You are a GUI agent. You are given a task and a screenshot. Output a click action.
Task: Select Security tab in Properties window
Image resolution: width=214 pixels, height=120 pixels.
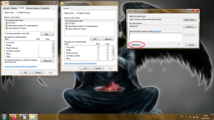21,8
